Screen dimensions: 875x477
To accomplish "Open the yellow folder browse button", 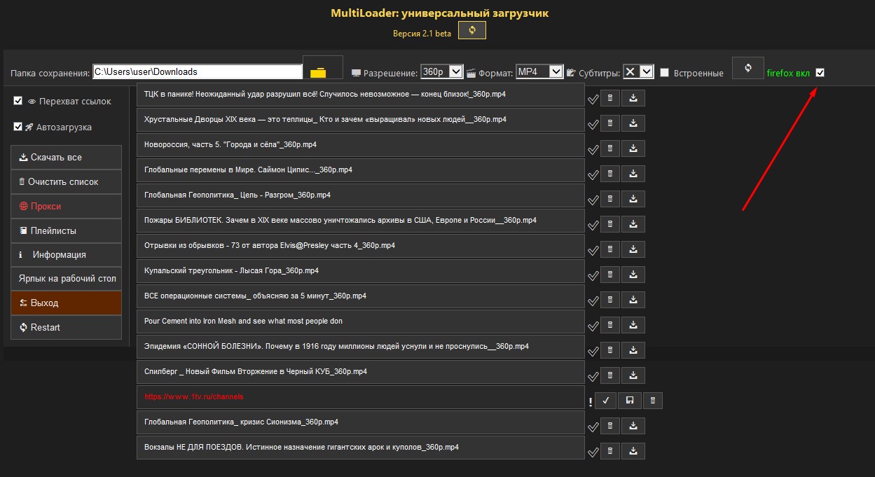I will coord(322,68).
